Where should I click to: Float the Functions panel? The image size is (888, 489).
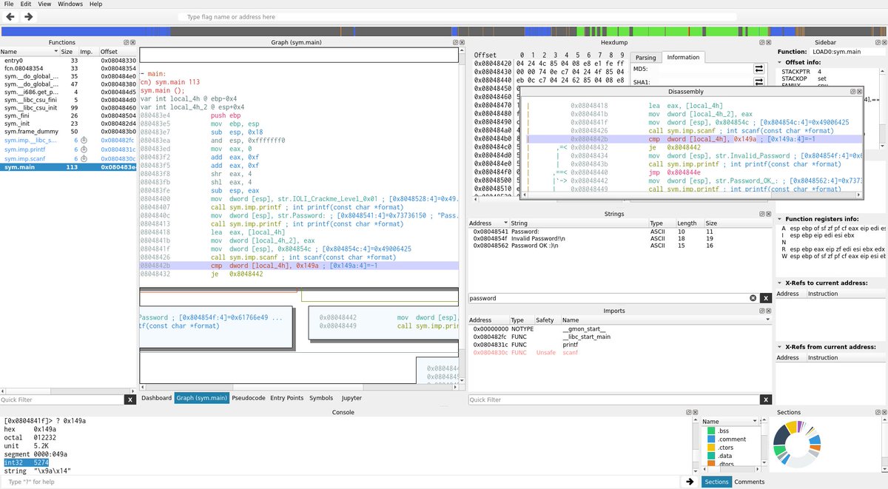[x=125, y=43]
